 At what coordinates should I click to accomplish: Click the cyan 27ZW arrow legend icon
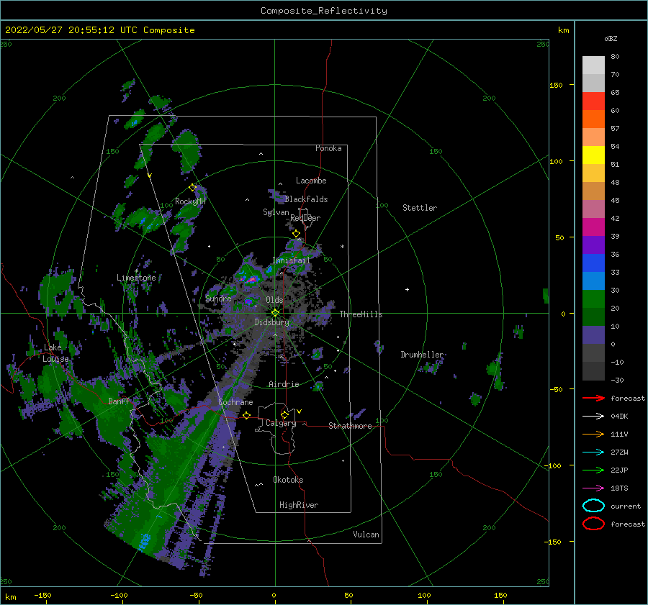click(593, 452)
